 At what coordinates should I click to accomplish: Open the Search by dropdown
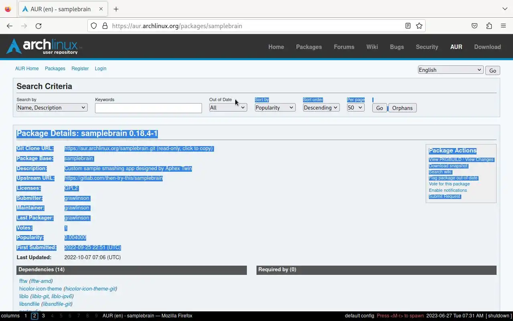[52, 108]
